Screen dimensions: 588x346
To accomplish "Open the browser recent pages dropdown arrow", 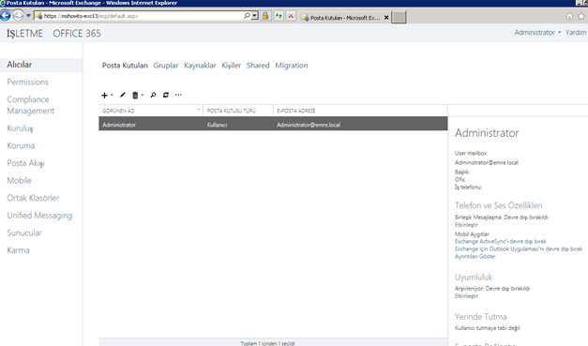I will tap(28, 16).
